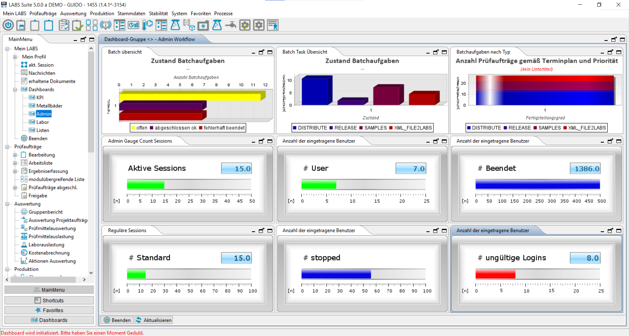
Task: Open the Auswertung menu in menu bar
Action: tap(73, 13)
